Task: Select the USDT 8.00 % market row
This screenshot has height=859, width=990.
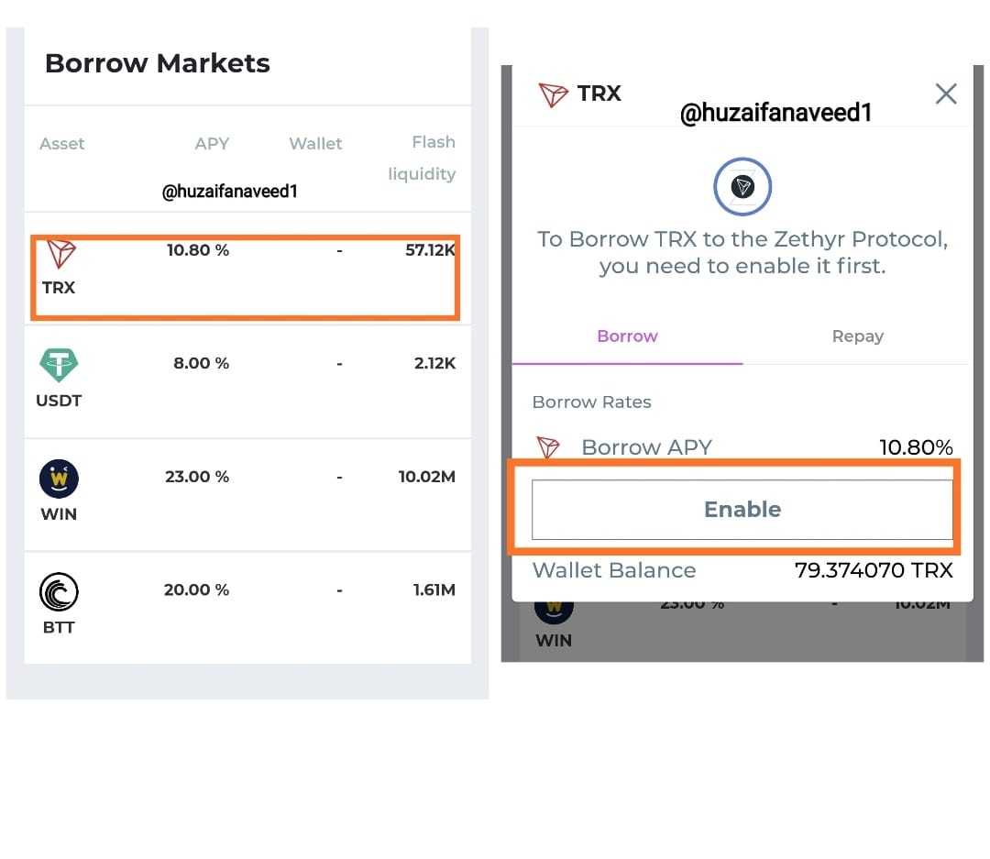Action: (x=247, y=381)
